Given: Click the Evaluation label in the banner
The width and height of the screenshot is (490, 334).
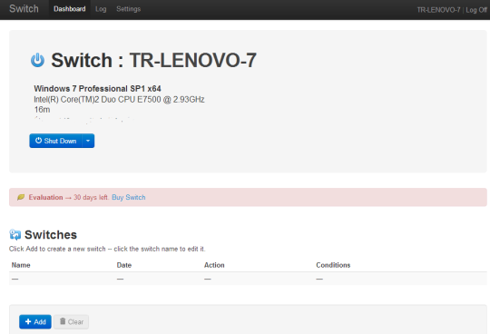Looking at the screenshot, I should (45, 198).
